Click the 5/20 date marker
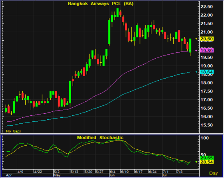Viewport: 224px width, 178px height. pyautogui.click(x=88, y=172)
